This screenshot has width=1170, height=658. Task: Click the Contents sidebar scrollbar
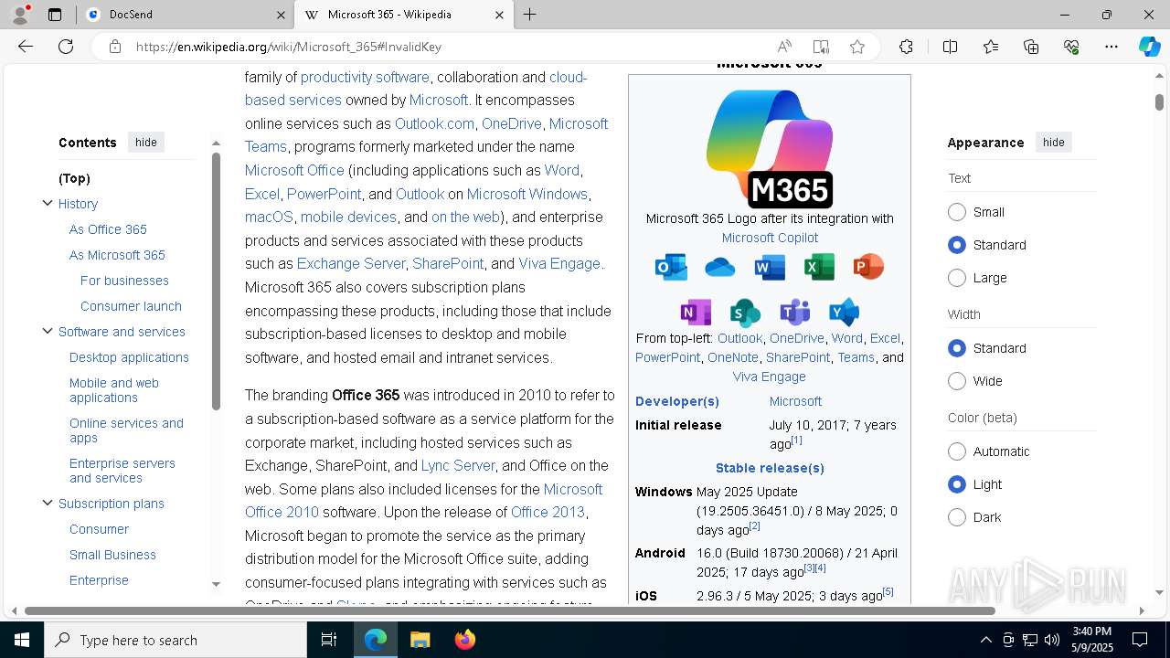[217, 281]
